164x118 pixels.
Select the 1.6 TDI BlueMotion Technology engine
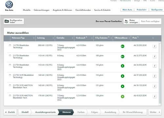pos(10,45)
